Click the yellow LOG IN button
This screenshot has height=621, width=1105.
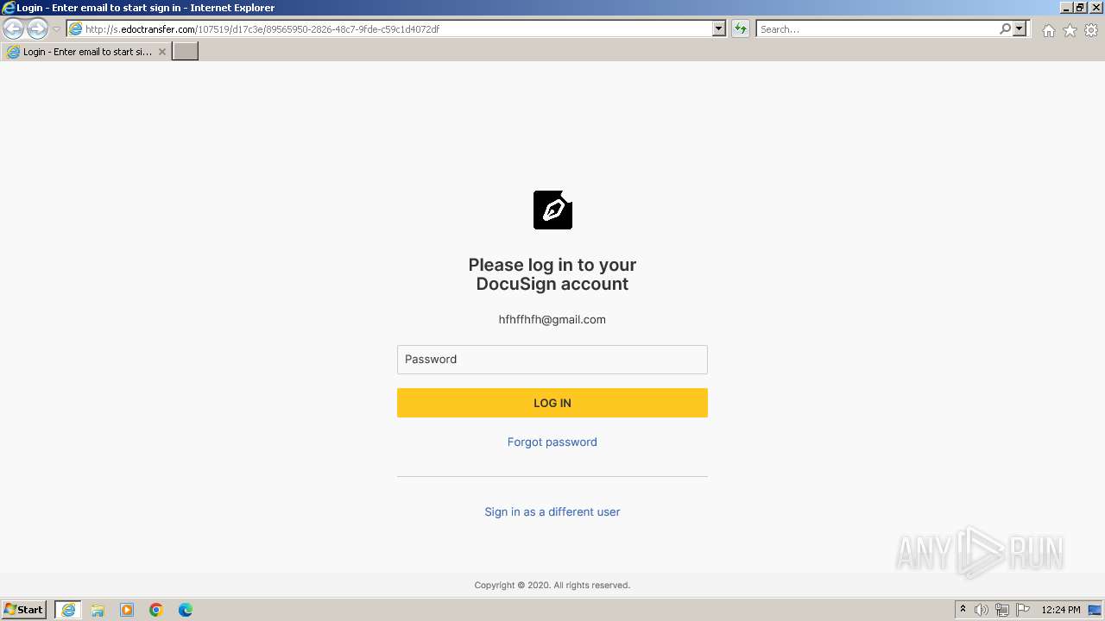[x=552, y=403]
